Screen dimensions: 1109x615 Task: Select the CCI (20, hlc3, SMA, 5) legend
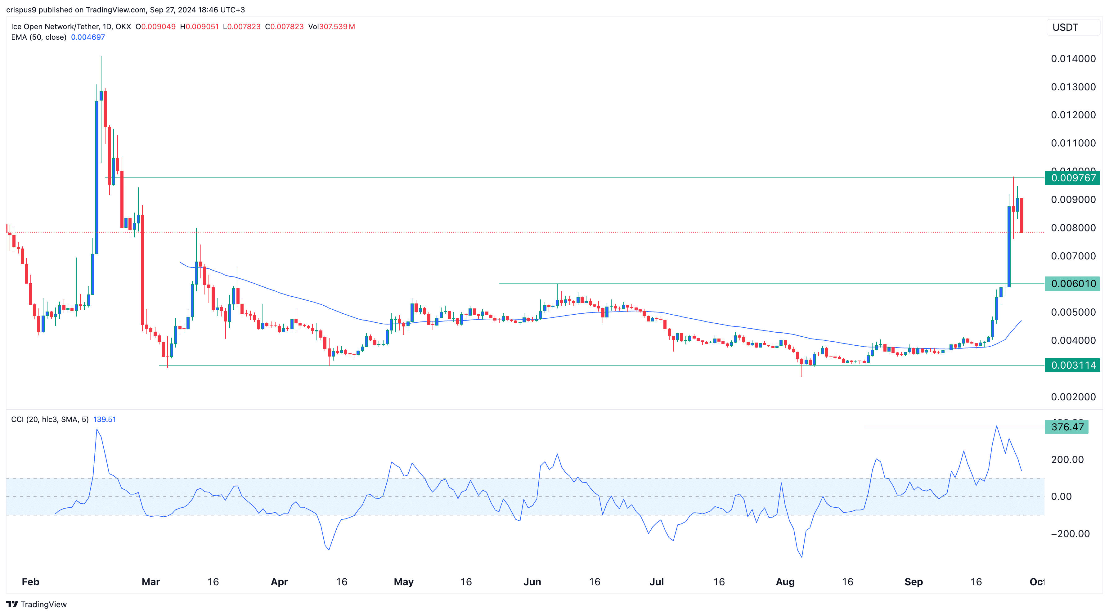(50, 420)
